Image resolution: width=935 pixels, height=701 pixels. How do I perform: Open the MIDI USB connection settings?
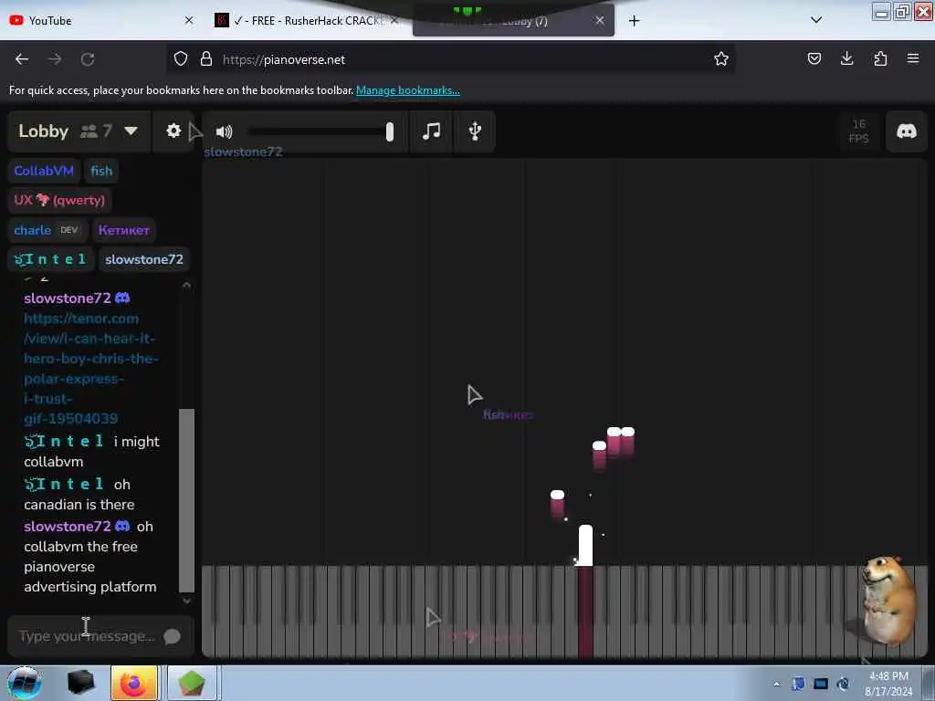[x=475, y=131]
